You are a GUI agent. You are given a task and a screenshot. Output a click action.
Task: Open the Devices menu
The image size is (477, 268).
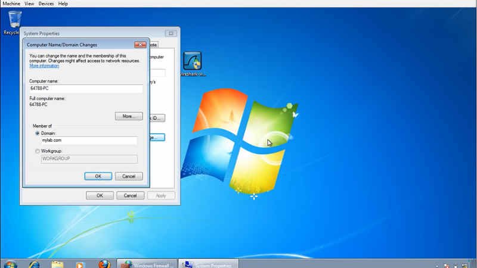coord(46,4)
